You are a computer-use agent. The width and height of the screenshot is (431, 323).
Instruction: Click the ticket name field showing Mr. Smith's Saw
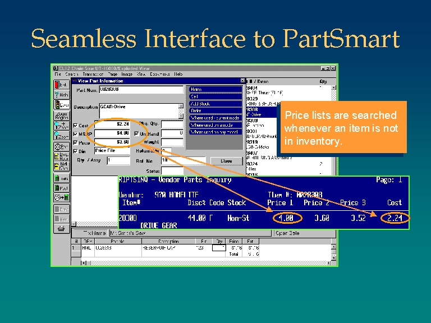coord(190,233)
